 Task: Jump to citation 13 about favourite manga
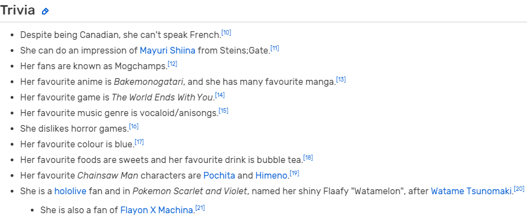[x=341, y=79]
